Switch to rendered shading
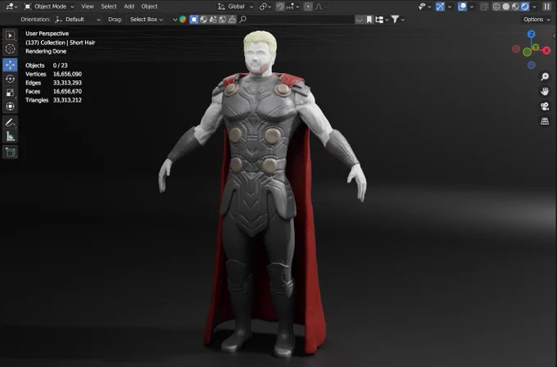 525,7
